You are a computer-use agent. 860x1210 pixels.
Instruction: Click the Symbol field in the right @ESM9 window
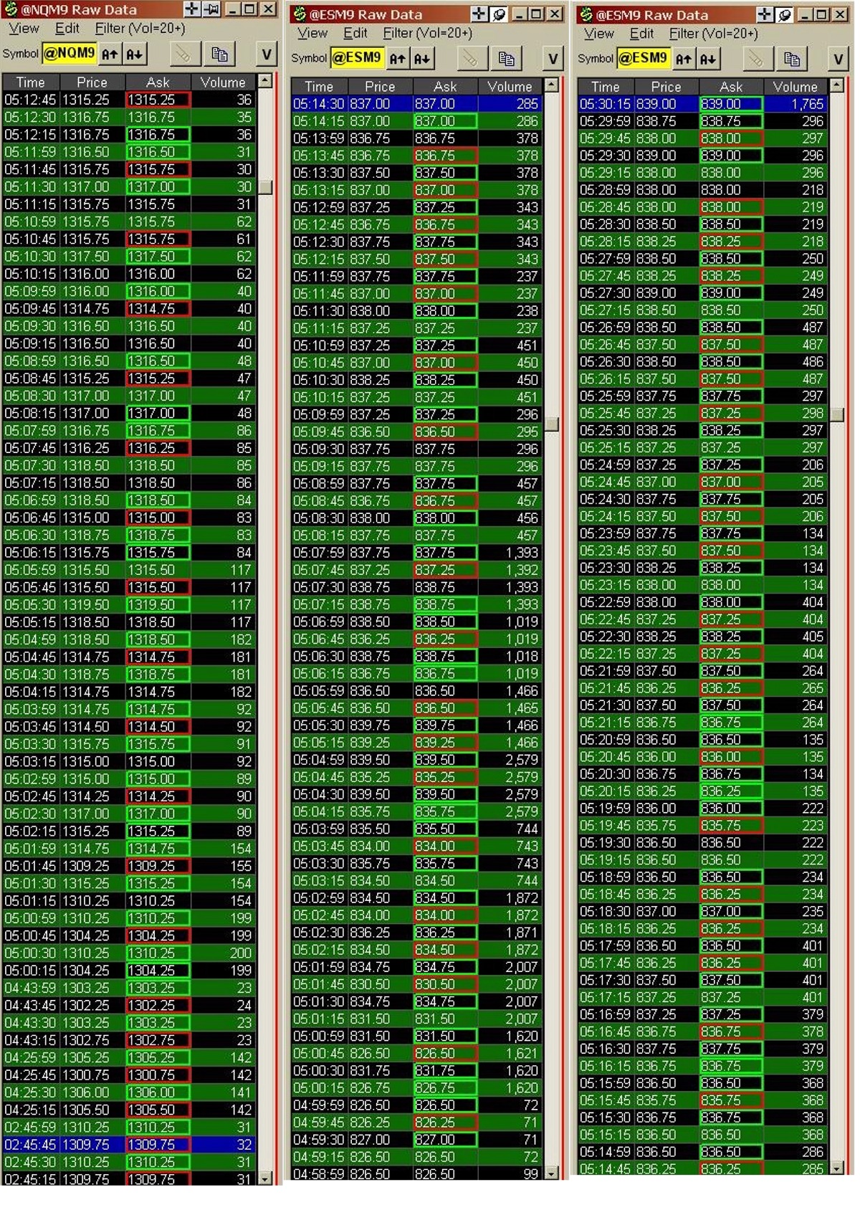coord(643,59)
